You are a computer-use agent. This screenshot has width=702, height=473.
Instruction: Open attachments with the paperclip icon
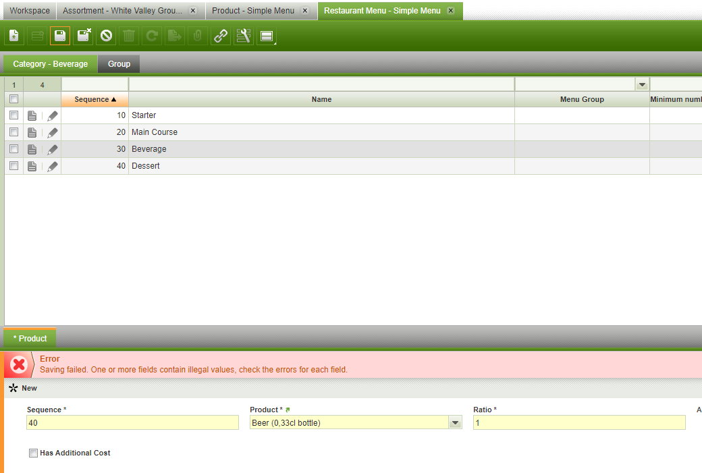point(197,36)
